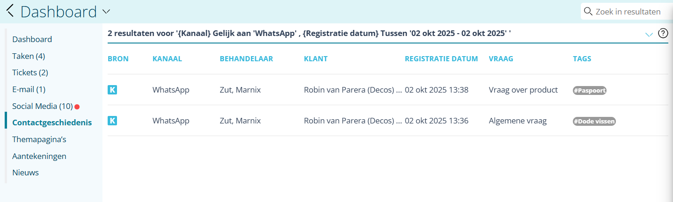The height and width of the screenshot is (202, 673).
Task: Expand the filter criteria chevron
Action: click(649, 34)
